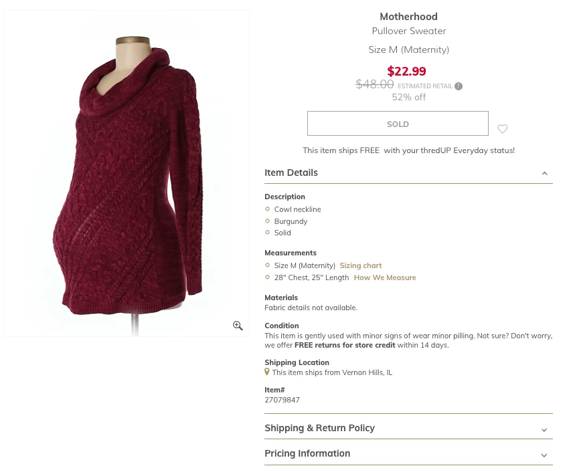Screen dimensions: 571x472
Task: Collapse the Item Details section chevron
Action: click(544, 173)
